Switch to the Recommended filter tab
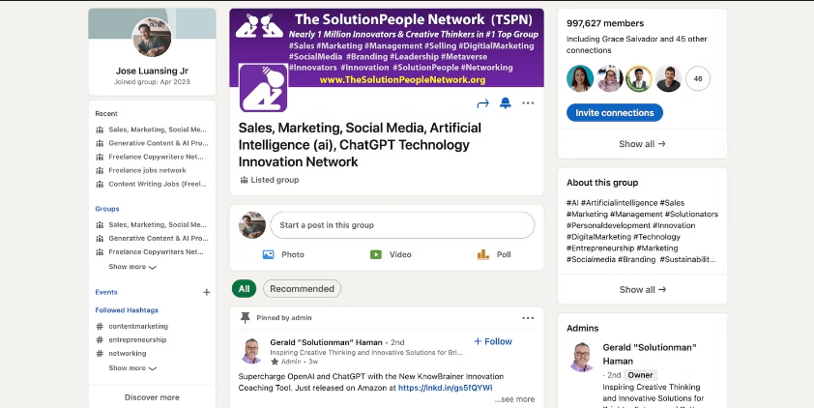 (x=302, y=288)
